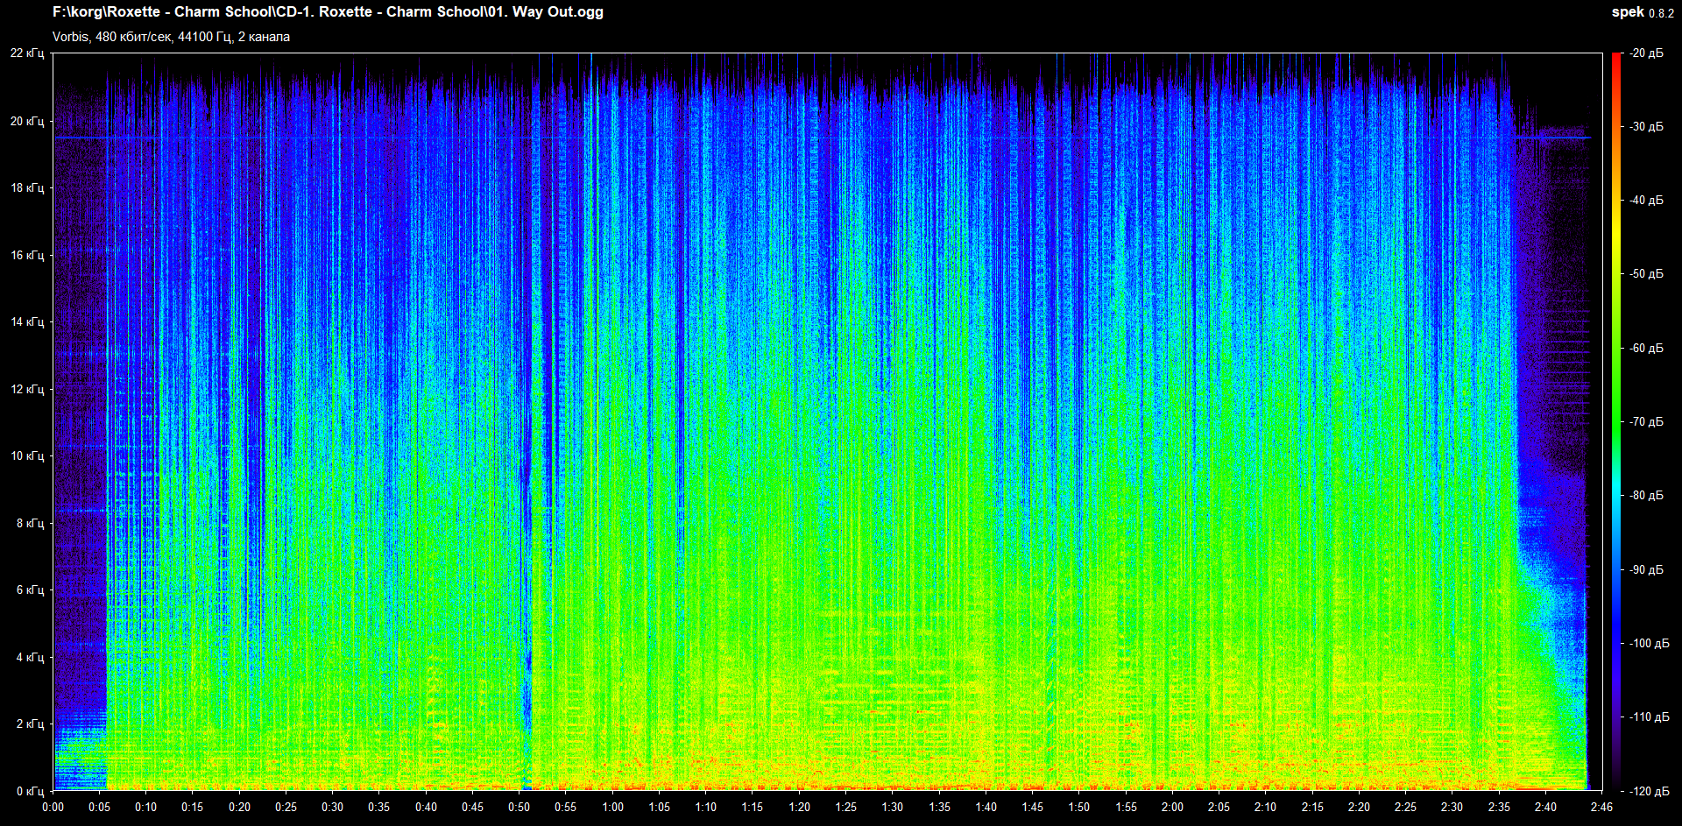Click the -20 dB scale label
Viewport: 1682px width, 826px height.
click(x=1646, y=53)
